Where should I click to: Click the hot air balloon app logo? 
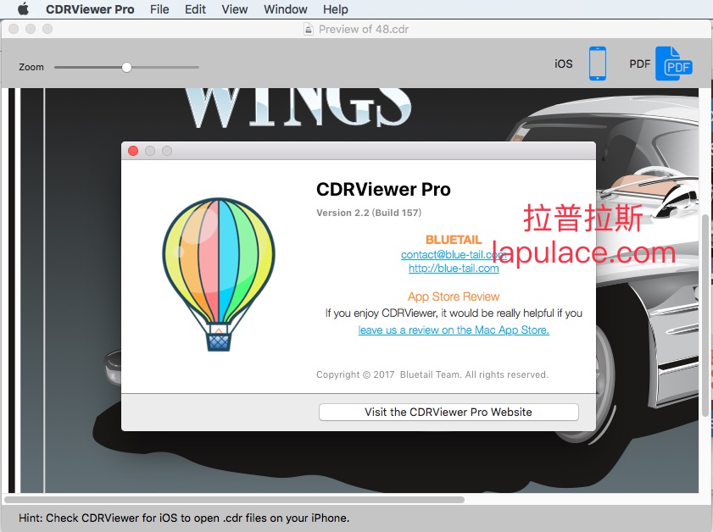pyautogui.click(x=219, y=273)
